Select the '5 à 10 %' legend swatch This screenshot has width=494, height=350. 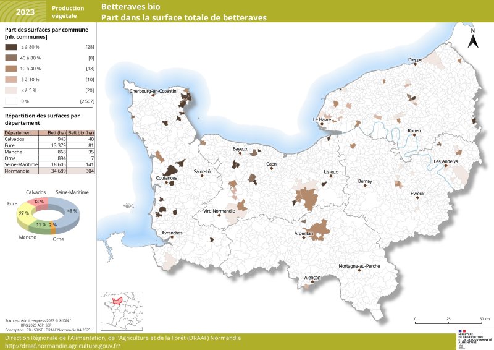[x=11, y=80]
